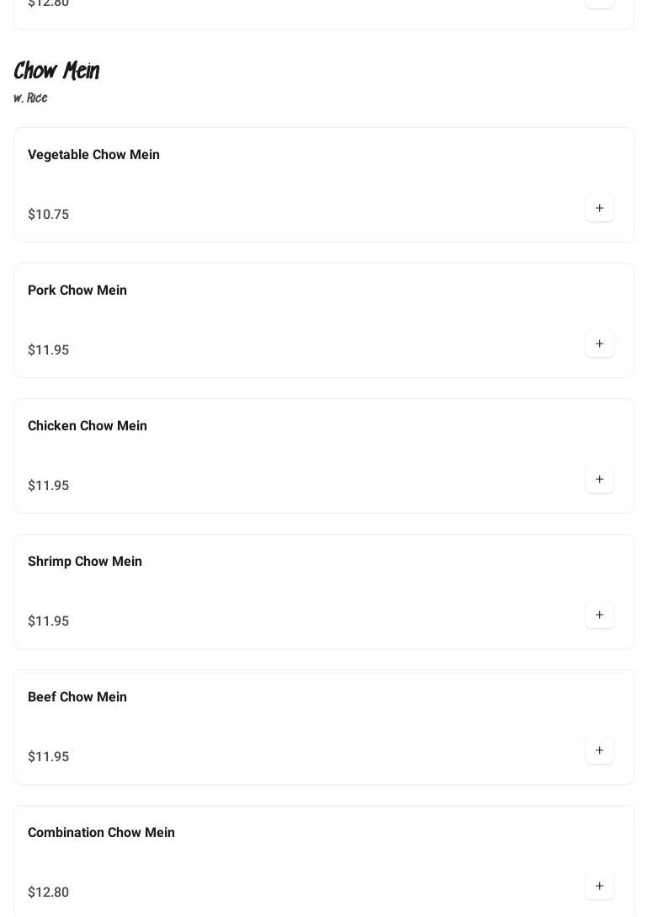Add Pork Chow Mein using plus icon
Image resolution: width=648 pixels, height=917 pixels.
(599, 344)
